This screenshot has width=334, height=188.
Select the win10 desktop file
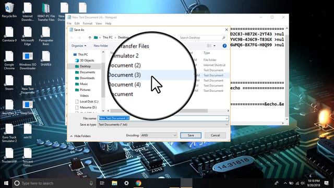pyautogui.click(x=28, y=131)
